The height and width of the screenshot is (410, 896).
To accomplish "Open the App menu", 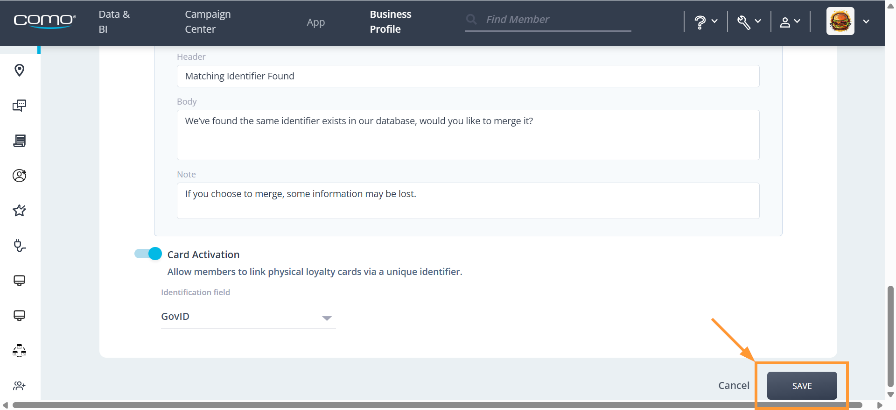I will click(x=316, y=22).
